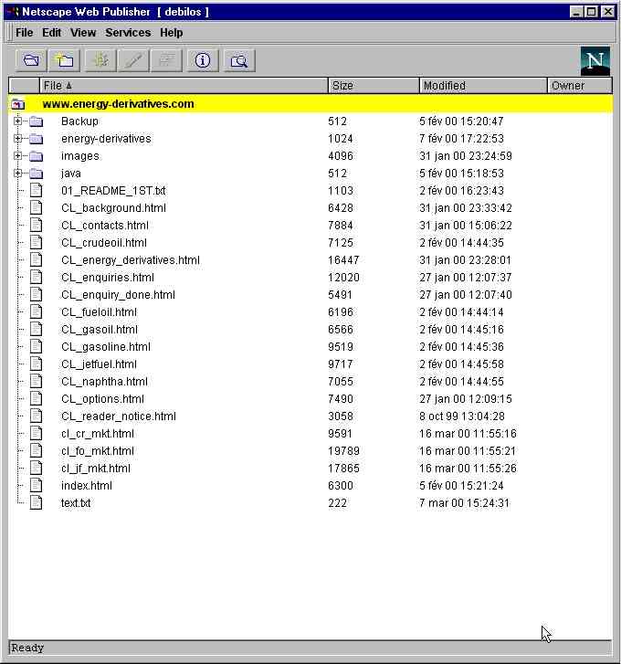Viewport: 621px width, 664px height.
Task: Click the empty header cell left of File
Action: coord(24,86)
